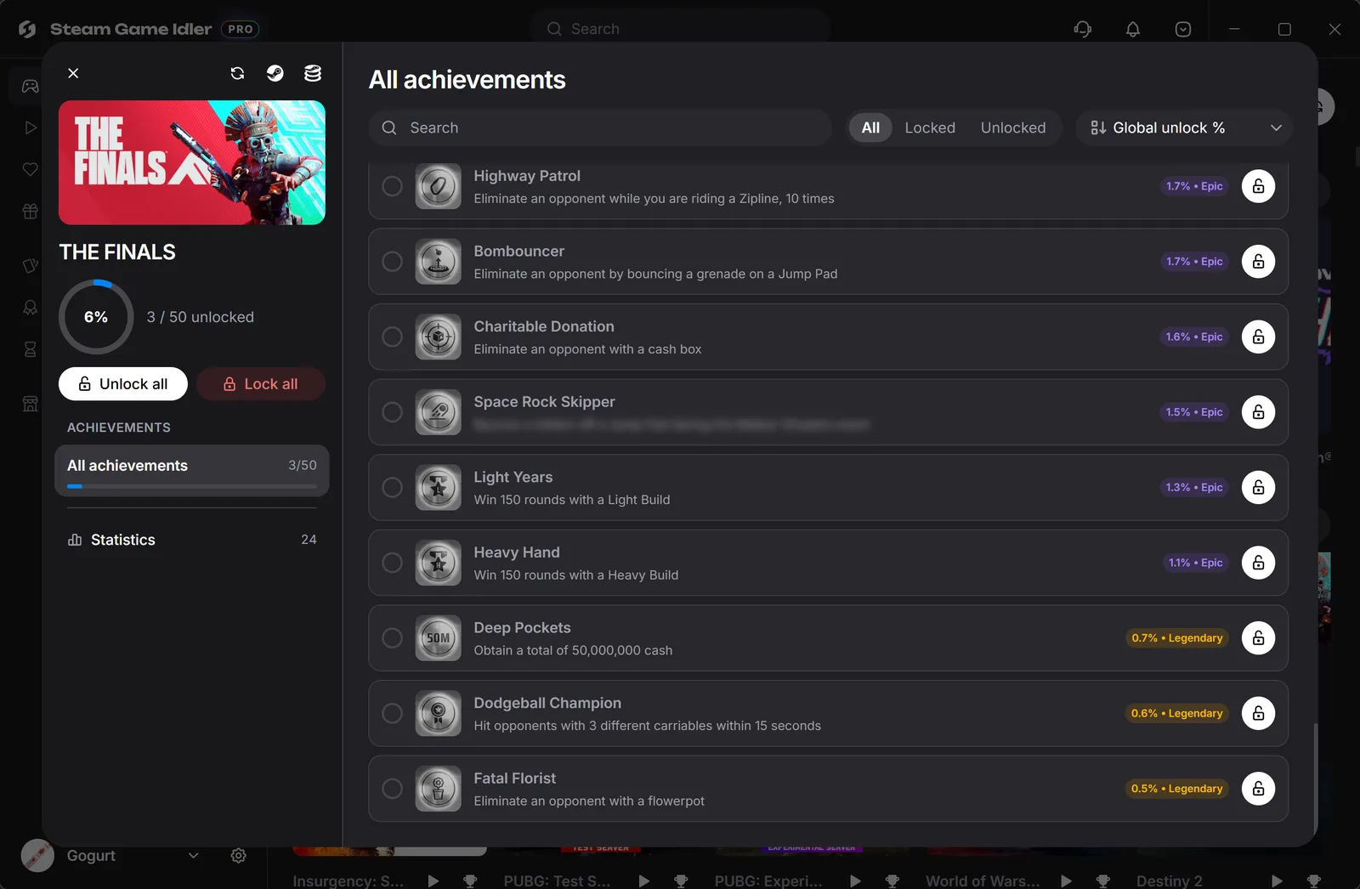Image resolution: width=1360 pixels, height=889 pixels.
Task: Click the Unlock all button
Action: click(x=123, y=384)
